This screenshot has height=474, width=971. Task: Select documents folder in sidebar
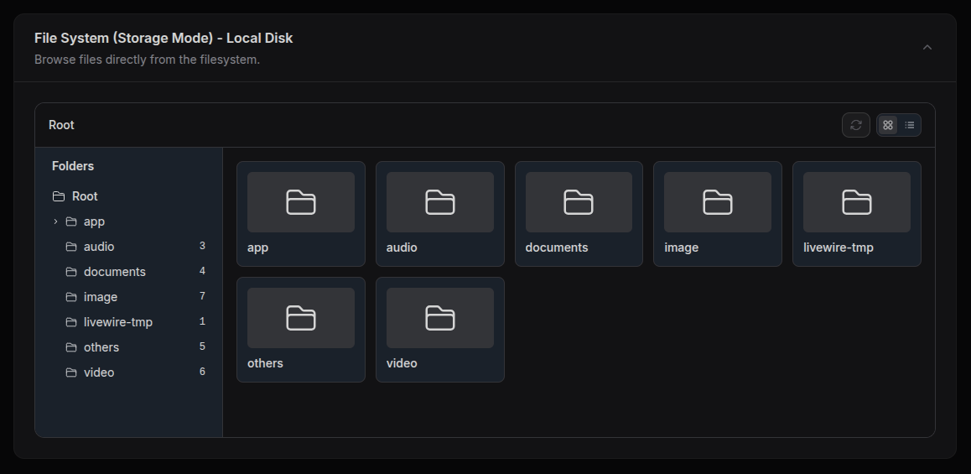[x=114, y=272]
